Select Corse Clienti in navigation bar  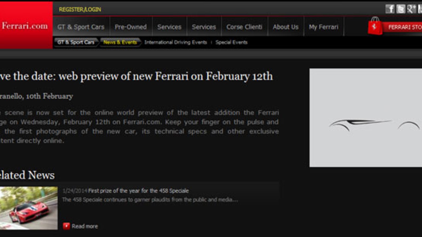[x=244, y=27]
